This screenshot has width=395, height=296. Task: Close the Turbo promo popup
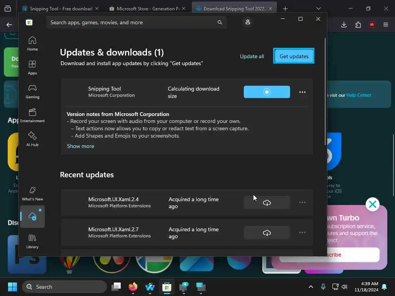(373, 204)
